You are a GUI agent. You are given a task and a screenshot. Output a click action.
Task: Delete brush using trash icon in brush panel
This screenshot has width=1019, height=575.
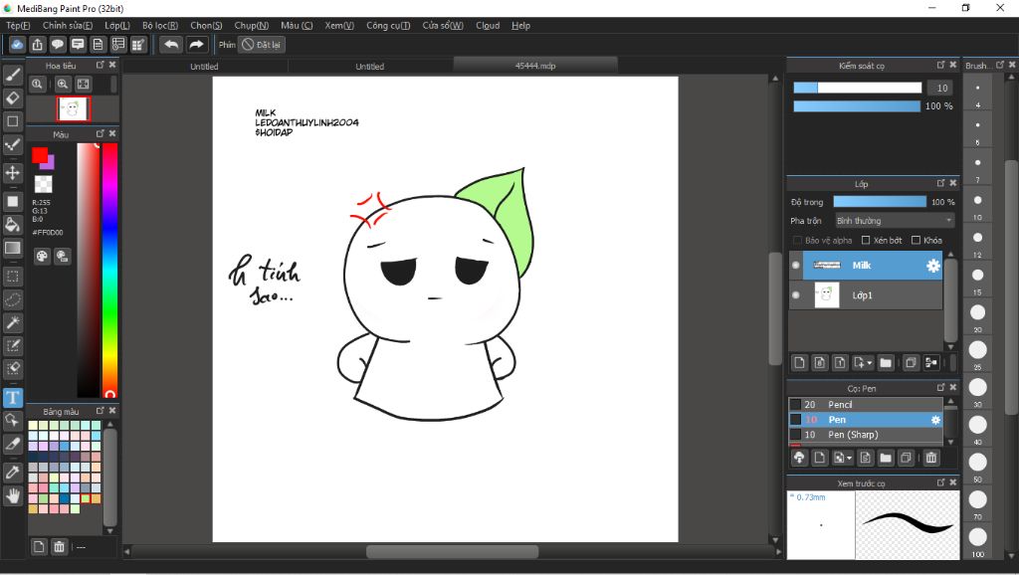(x=931, y=458)
